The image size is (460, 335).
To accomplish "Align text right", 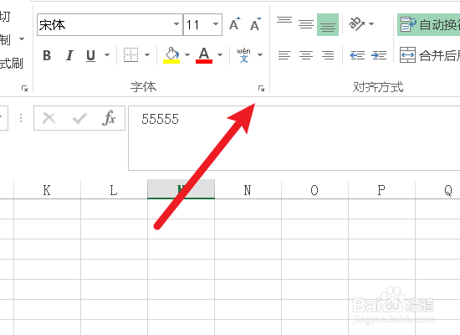I will coord(328,55).
